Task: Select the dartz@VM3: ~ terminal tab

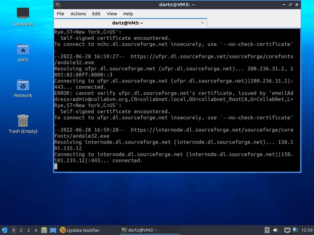Action: pyautogui.click(x=131, y=23)
